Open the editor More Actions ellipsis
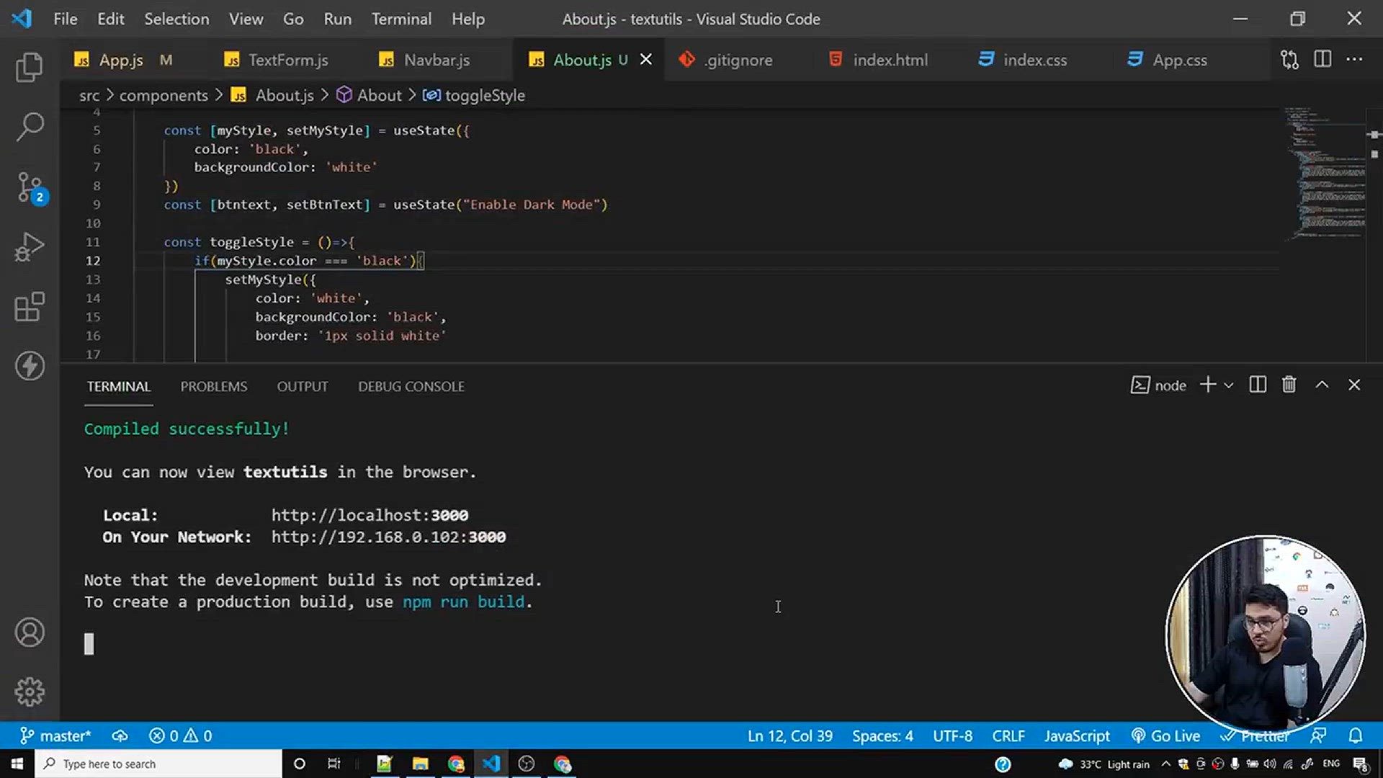Viewport: 1383px width, 778px height. click(x=1354, y=60)
